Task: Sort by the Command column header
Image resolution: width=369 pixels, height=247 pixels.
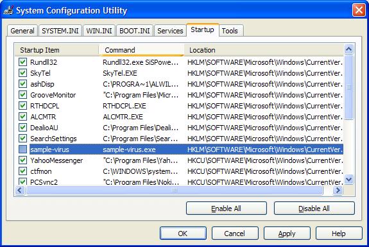Action: [141, 50]
